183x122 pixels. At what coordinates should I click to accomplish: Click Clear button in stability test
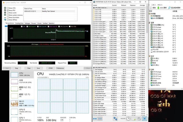point(29,68)
